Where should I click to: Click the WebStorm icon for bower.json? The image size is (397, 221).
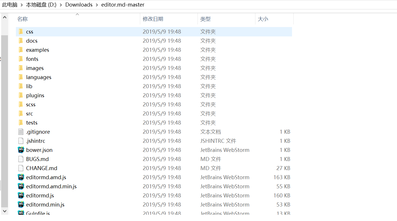click(21, 150)
